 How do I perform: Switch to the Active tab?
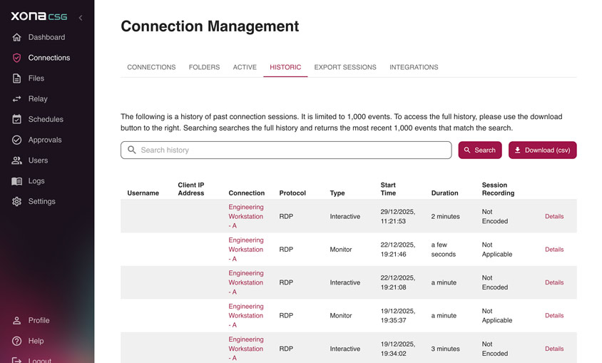coord(245,67)
